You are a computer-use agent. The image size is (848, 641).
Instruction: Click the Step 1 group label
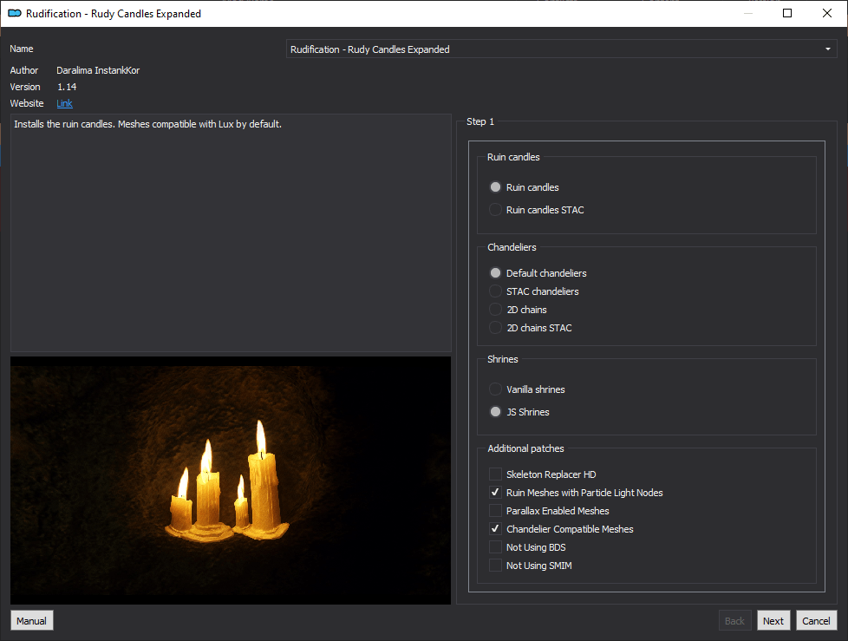pos(480,121)
